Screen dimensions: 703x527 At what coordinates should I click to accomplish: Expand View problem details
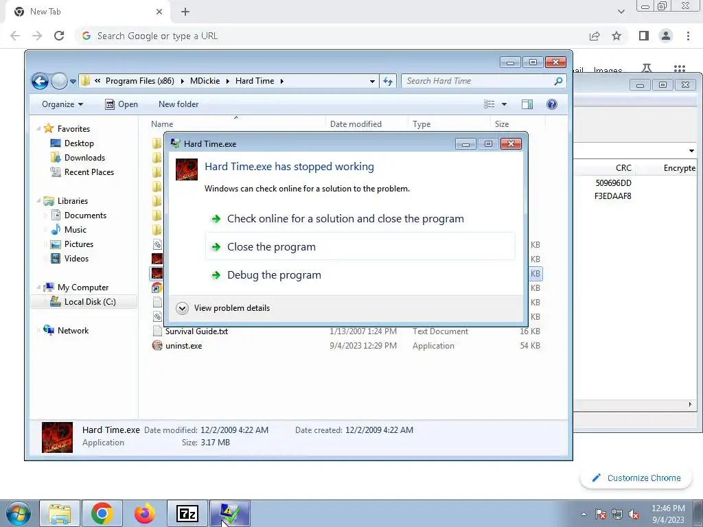pos(223,308)
